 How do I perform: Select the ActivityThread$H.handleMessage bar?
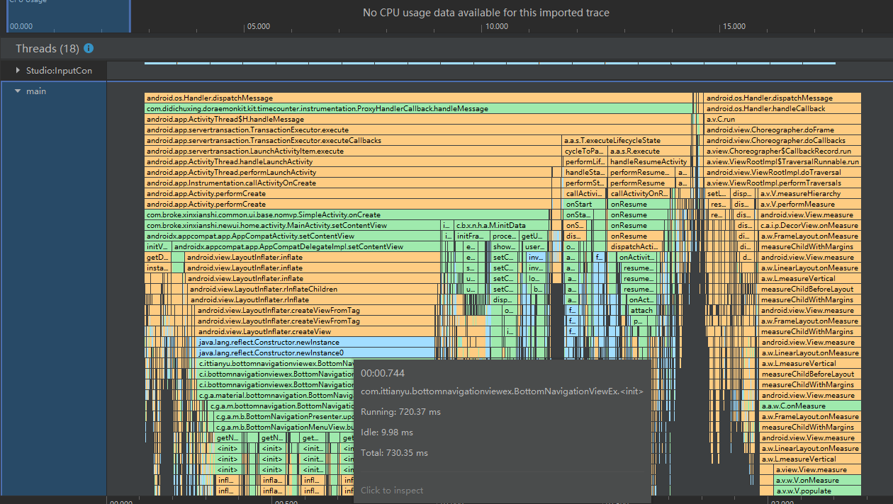click(418, 120)
